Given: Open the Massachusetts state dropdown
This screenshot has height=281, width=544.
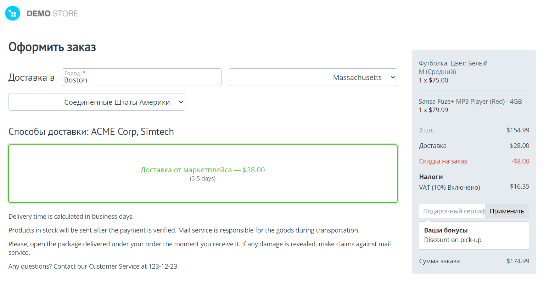Looking at the screenshot, I should 313,78.
